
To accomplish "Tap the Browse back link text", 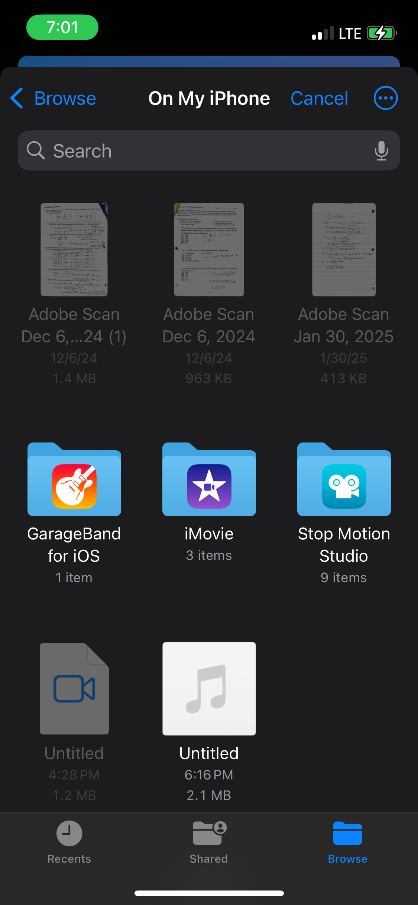I will 65,98.
